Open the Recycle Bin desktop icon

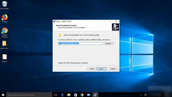coord(5,5)
